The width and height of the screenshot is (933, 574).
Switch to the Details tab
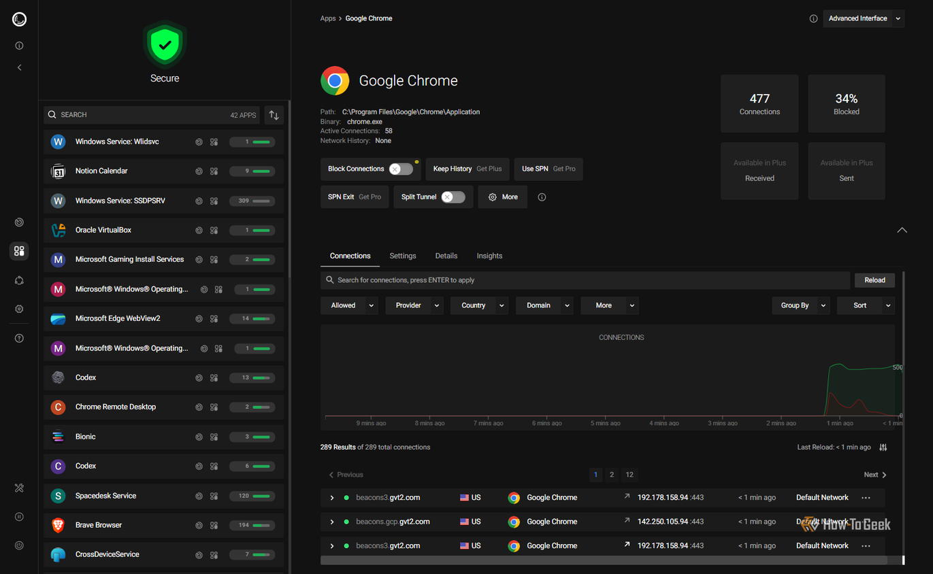(446, 256)
